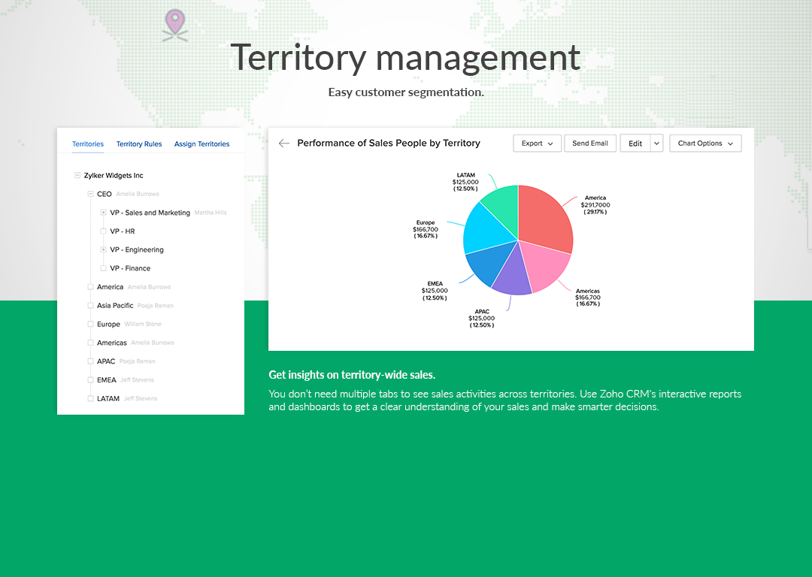Toggle the LATAM territory box
Screen dimensions: 812x577
(90, 399)
